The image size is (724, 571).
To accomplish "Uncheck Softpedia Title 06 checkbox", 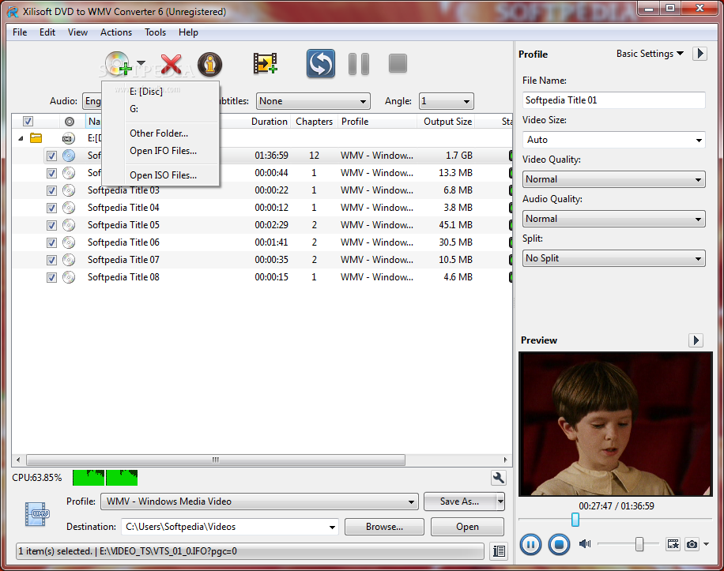I will tap(51, 242).
